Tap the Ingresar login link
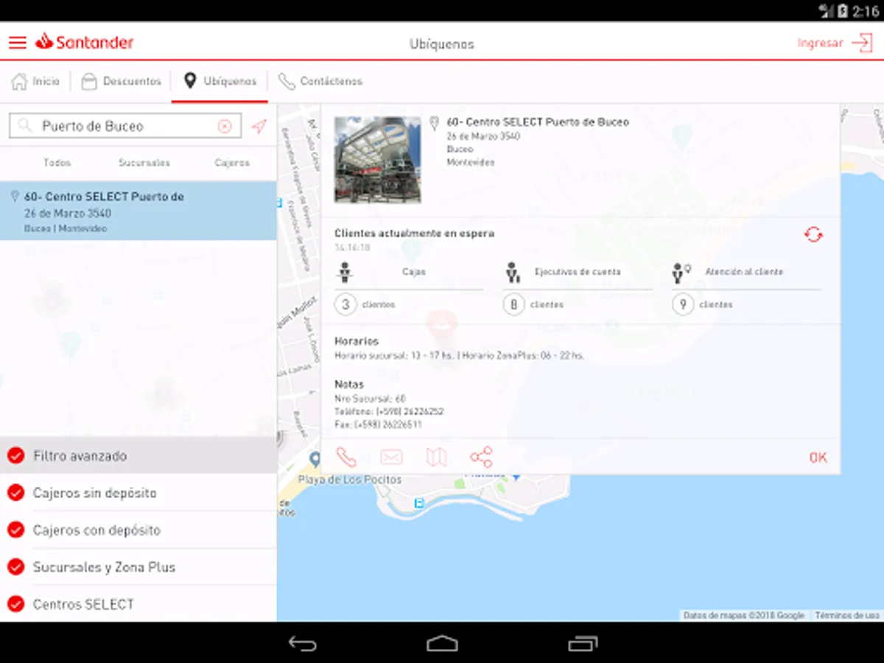Screen dimensions: 884x663 coord(820,43)
